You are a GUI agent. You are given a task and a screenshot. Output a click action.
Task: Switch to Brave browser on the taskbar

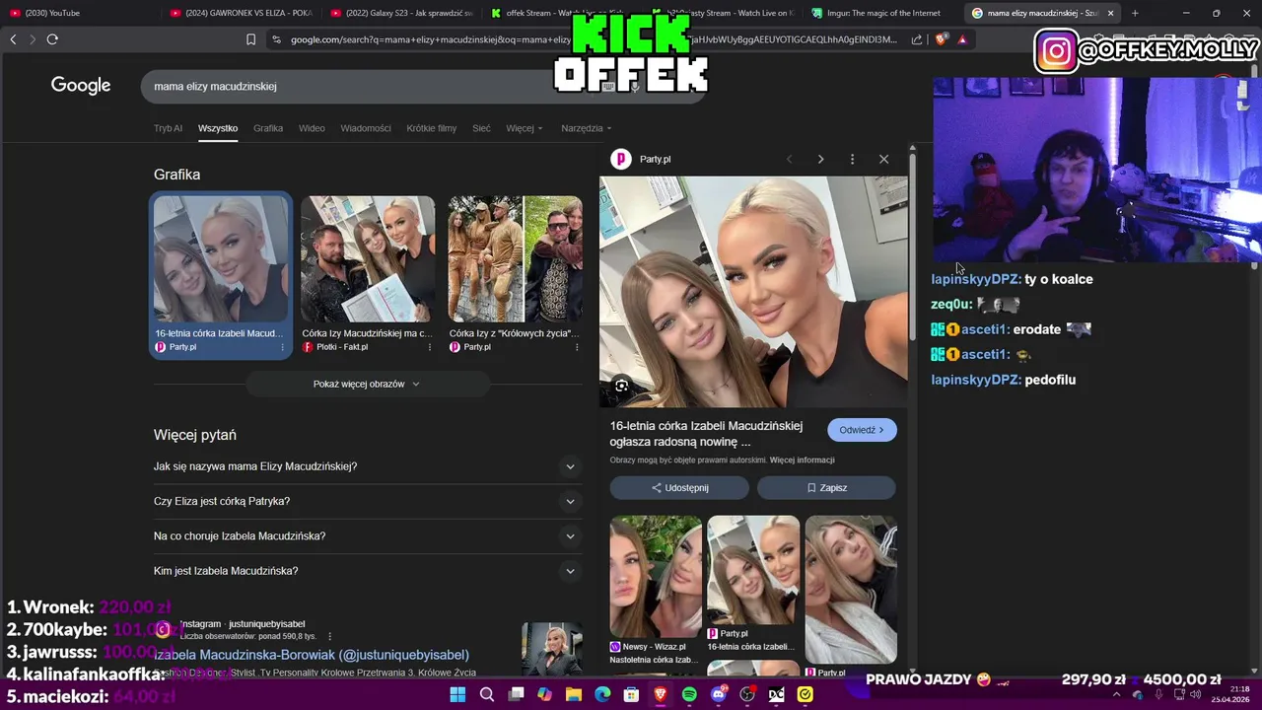pos(661,694)
